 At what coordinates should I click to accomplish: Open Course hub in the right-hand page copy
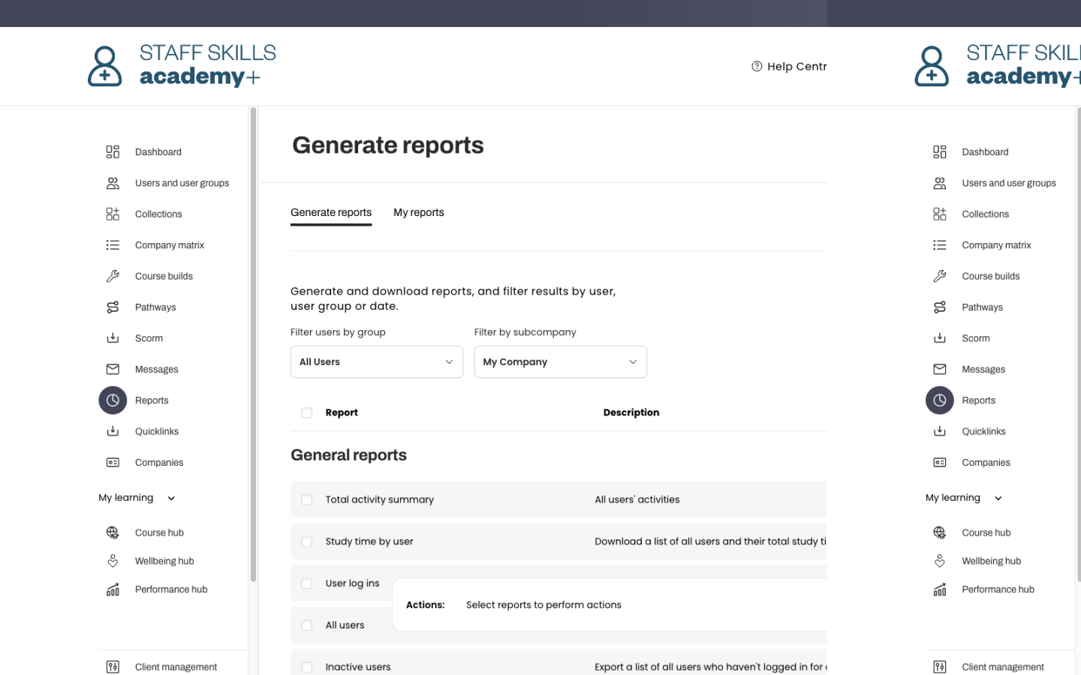tap(986, 532)
